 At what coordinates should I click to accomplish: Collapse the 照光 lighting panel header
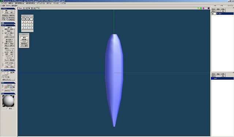click(x=8, y=94)
